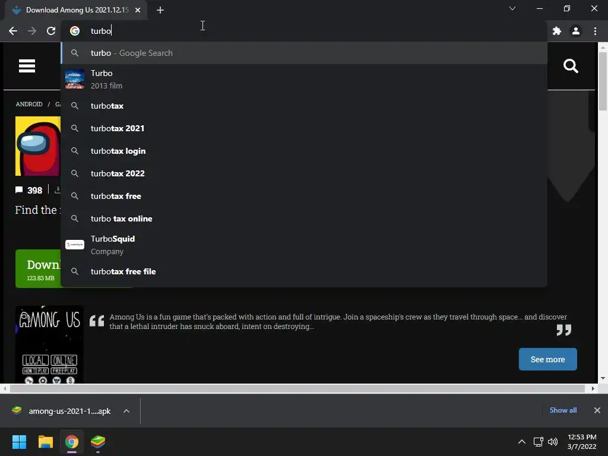
Task: Open a new tab with plus button
Action: [x=160, y=10]
